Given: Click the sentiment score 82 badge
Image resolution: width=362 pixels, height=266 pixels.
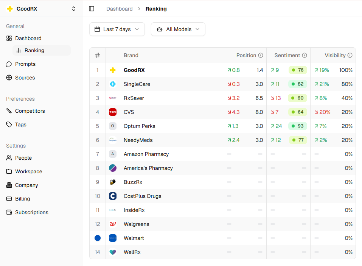Looking at the screenshot, I should 298,84.
